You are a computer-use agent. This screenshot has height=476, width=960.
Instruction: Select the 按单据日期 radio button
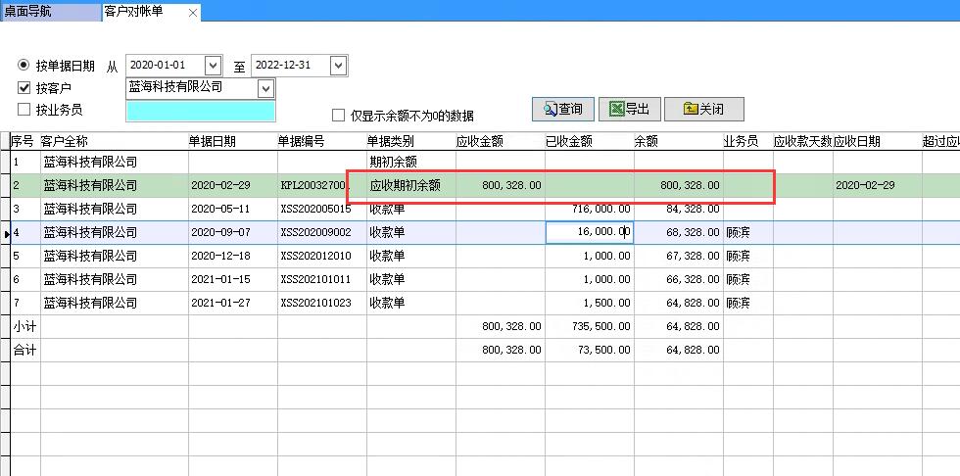[x=24, y=66]
